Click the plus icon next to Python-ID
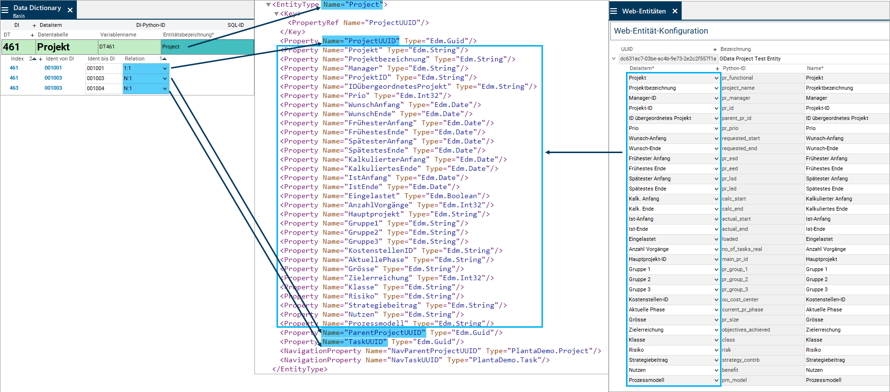 pos(717,69)
